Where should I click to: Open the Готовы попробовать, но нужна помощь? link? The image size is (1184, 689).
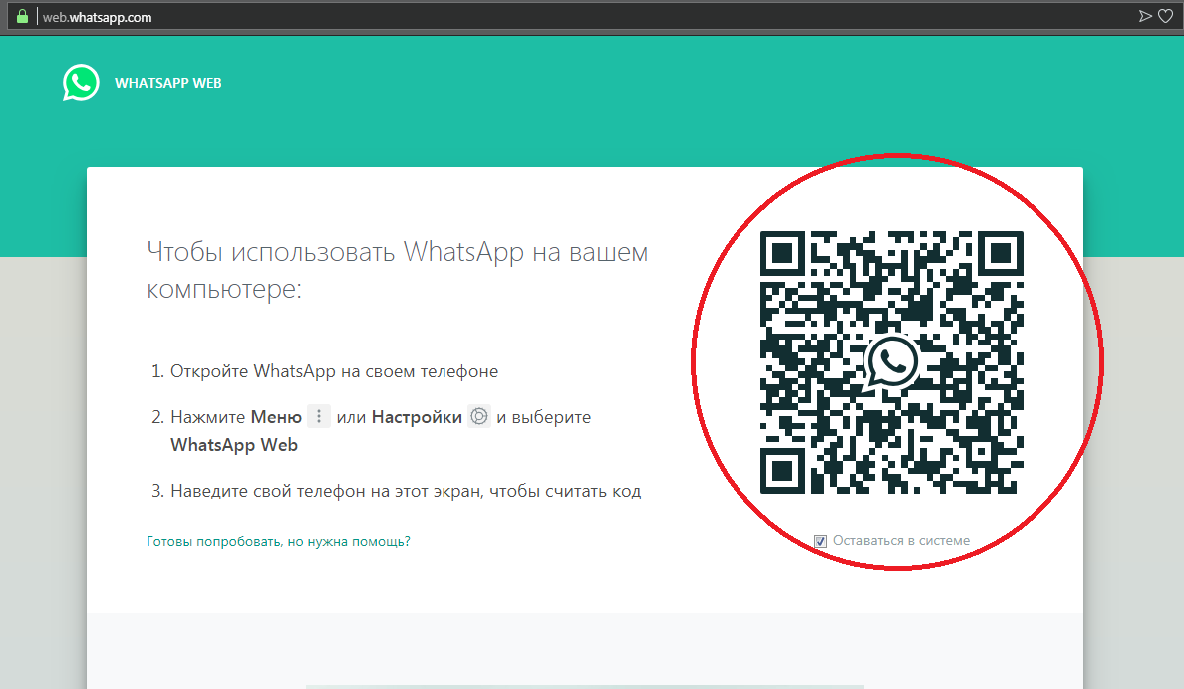tap(279, 541)
